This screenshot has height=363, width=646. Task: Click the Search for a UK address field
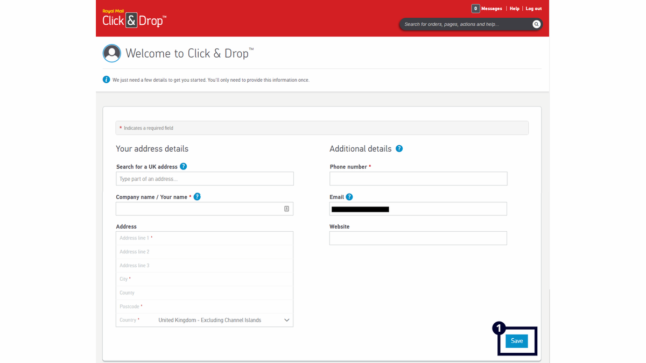tap(205, 179)
